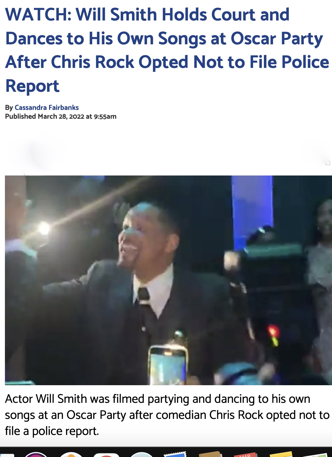Open the Mail stamp icon in the Dock
This screenshot has height=457, width=332.
(x=175, y=454)
